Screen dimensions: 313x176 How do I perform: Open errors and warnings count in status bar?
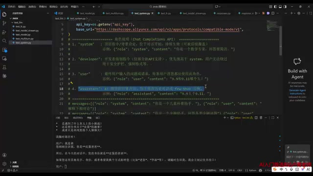[13, 170]
